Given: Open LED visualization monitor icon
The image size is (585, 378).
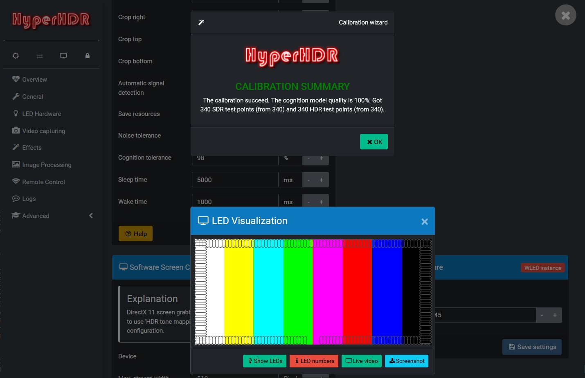Looking at the screenshot, I should (x=63, y=56).
